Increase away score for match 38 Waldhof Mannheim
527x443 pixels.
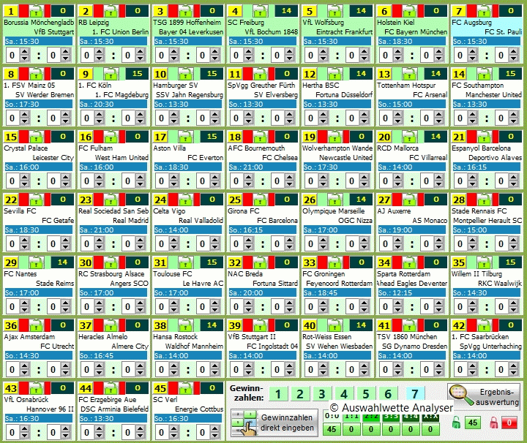tap(214, 366)
